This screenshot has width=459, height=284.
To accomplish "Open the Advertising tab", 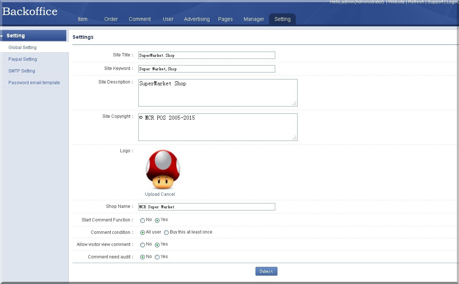I will click(x=197, y=19).
